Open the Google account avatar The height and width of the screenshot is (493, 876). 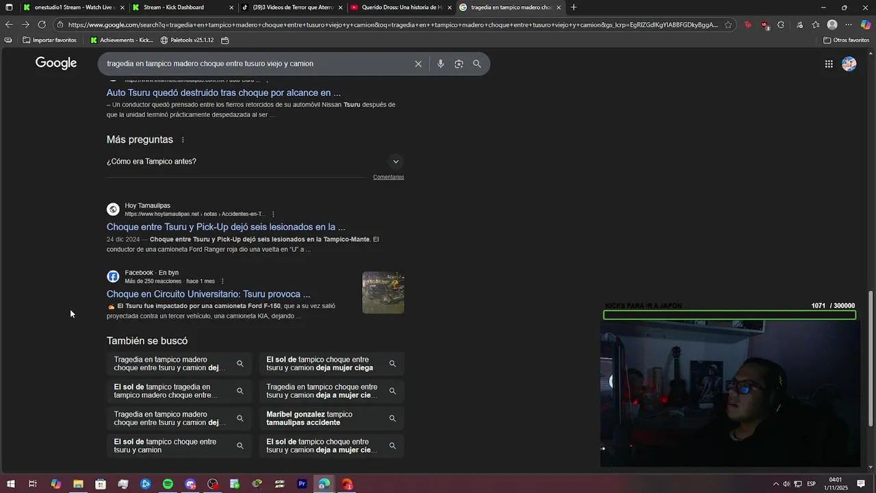coord(849,64)
